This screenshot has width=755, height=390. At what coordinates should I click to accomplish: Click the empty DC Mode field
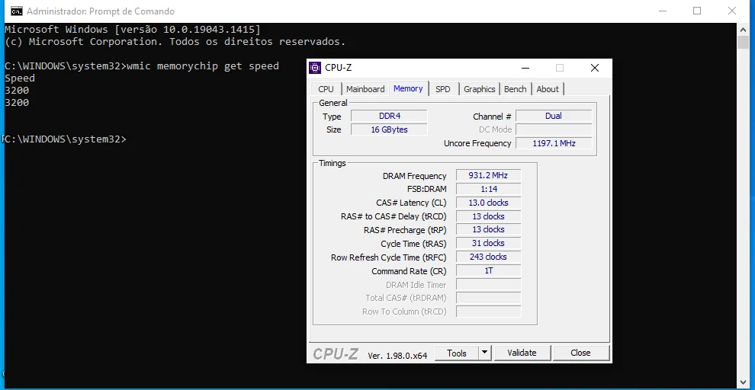click(554, 129)
